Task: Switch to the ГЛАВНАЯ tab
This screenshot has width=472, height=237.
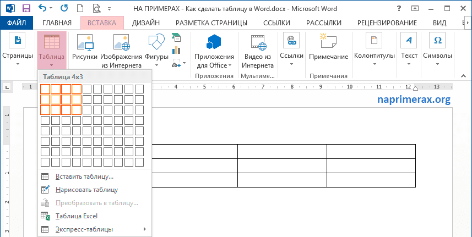Action: 57,23
